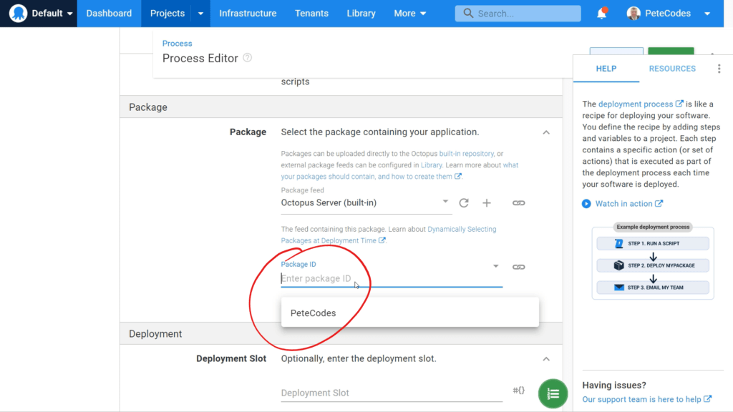
Task: Click the Example deployment process image
Action: [653, 260]
